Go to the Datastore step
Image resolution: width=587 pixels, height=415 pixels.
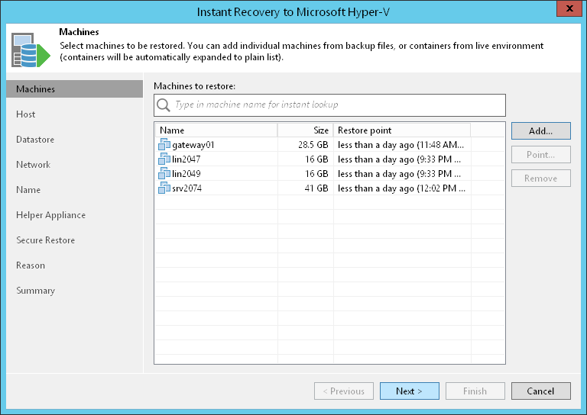click(35, 140)
